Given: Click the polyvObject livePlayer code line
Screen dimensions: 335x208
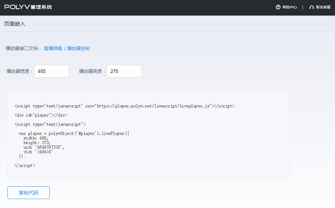Looking at the screenshot, I should click(74, 133).
